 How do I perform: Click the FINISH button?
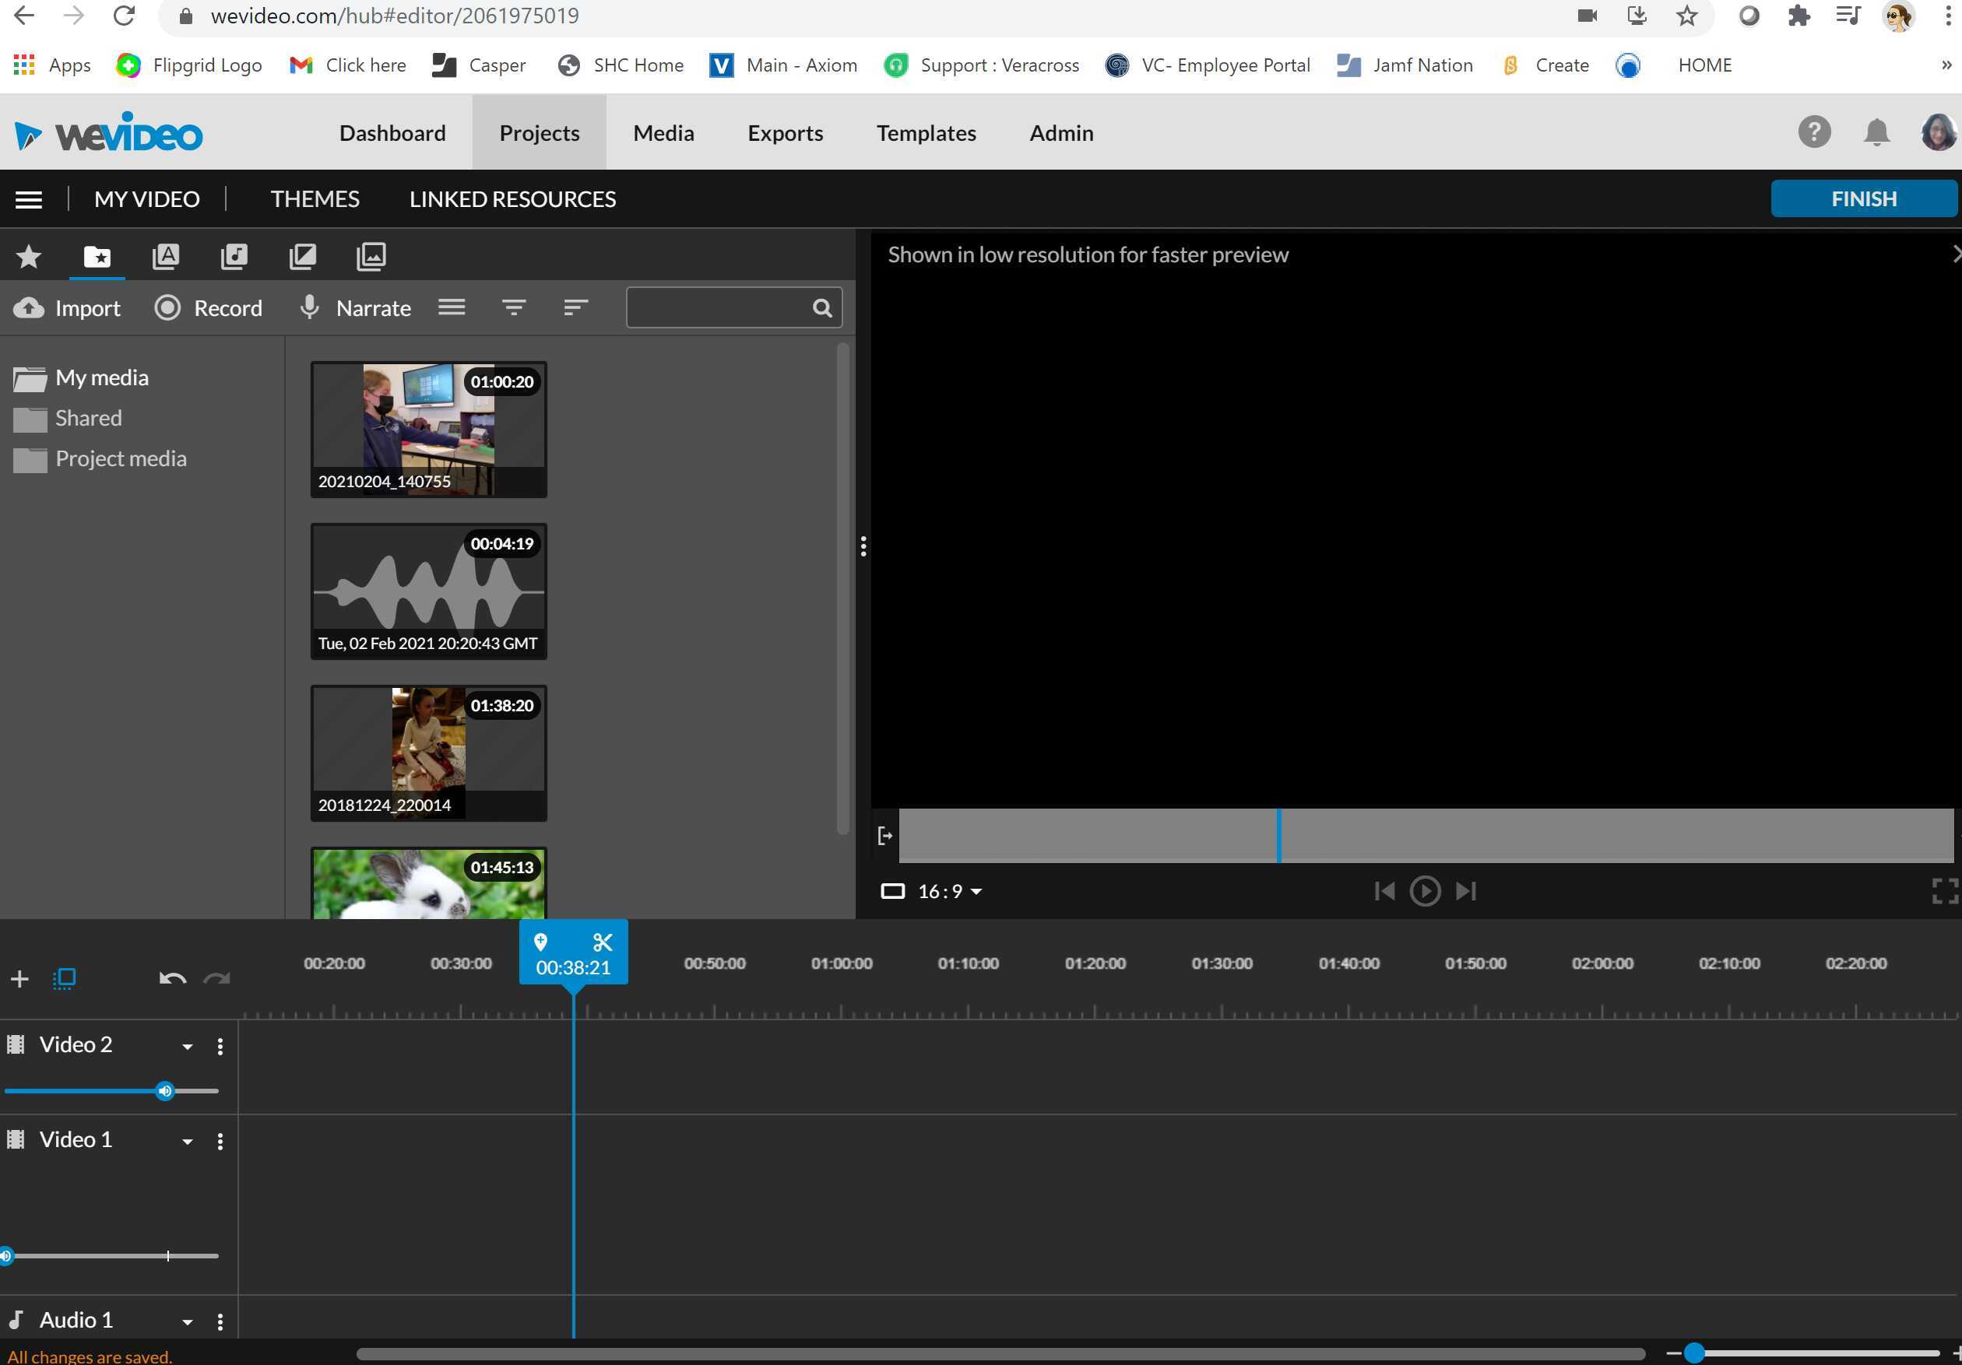1864,198
